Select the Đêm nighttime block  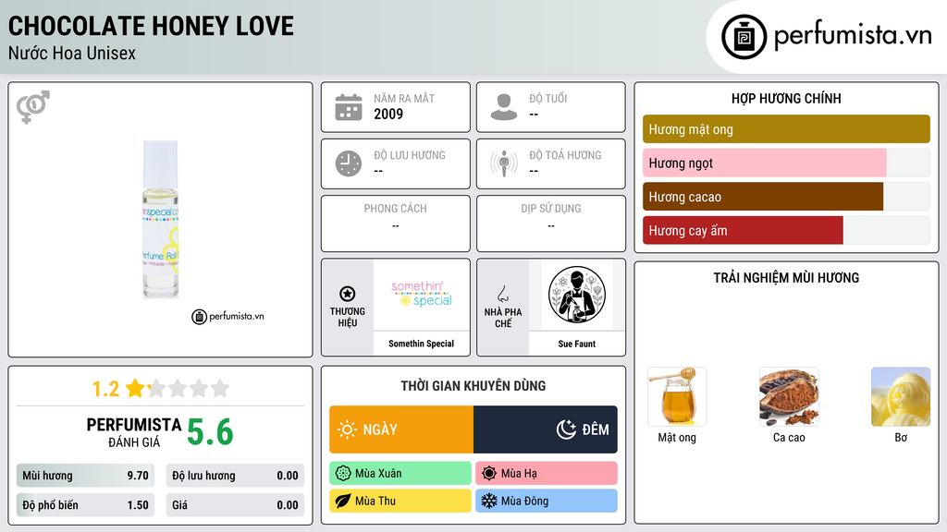[546, 429]
